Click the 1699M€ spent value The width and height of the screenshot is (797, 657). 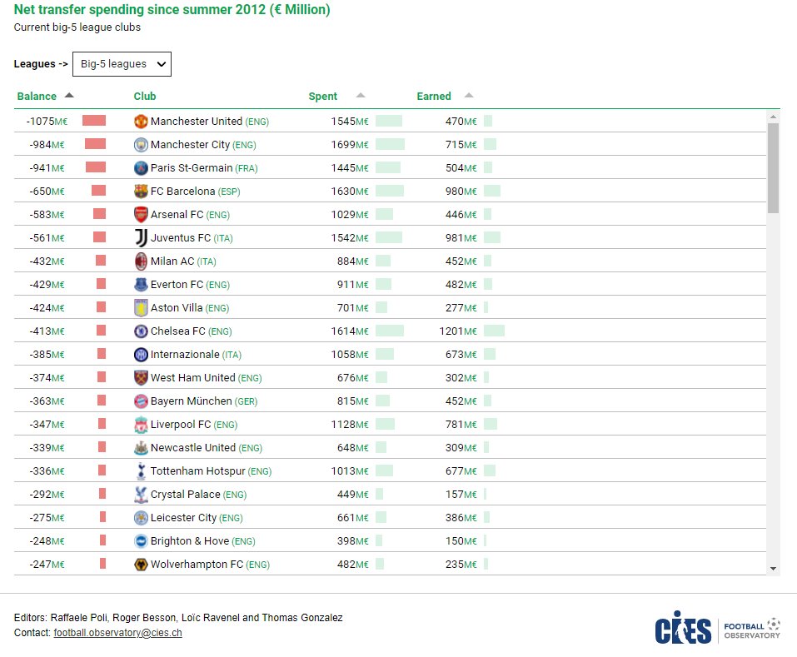pyautogui.click(x=350, y=145)
